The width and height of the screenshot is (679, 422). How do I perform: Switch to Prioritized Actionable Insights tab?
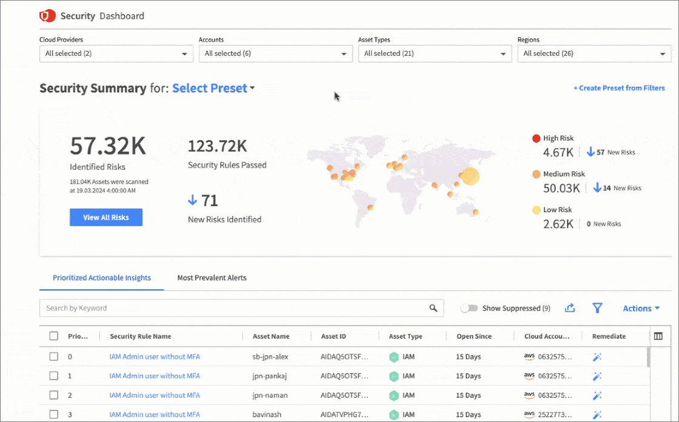tap(102, 278)
